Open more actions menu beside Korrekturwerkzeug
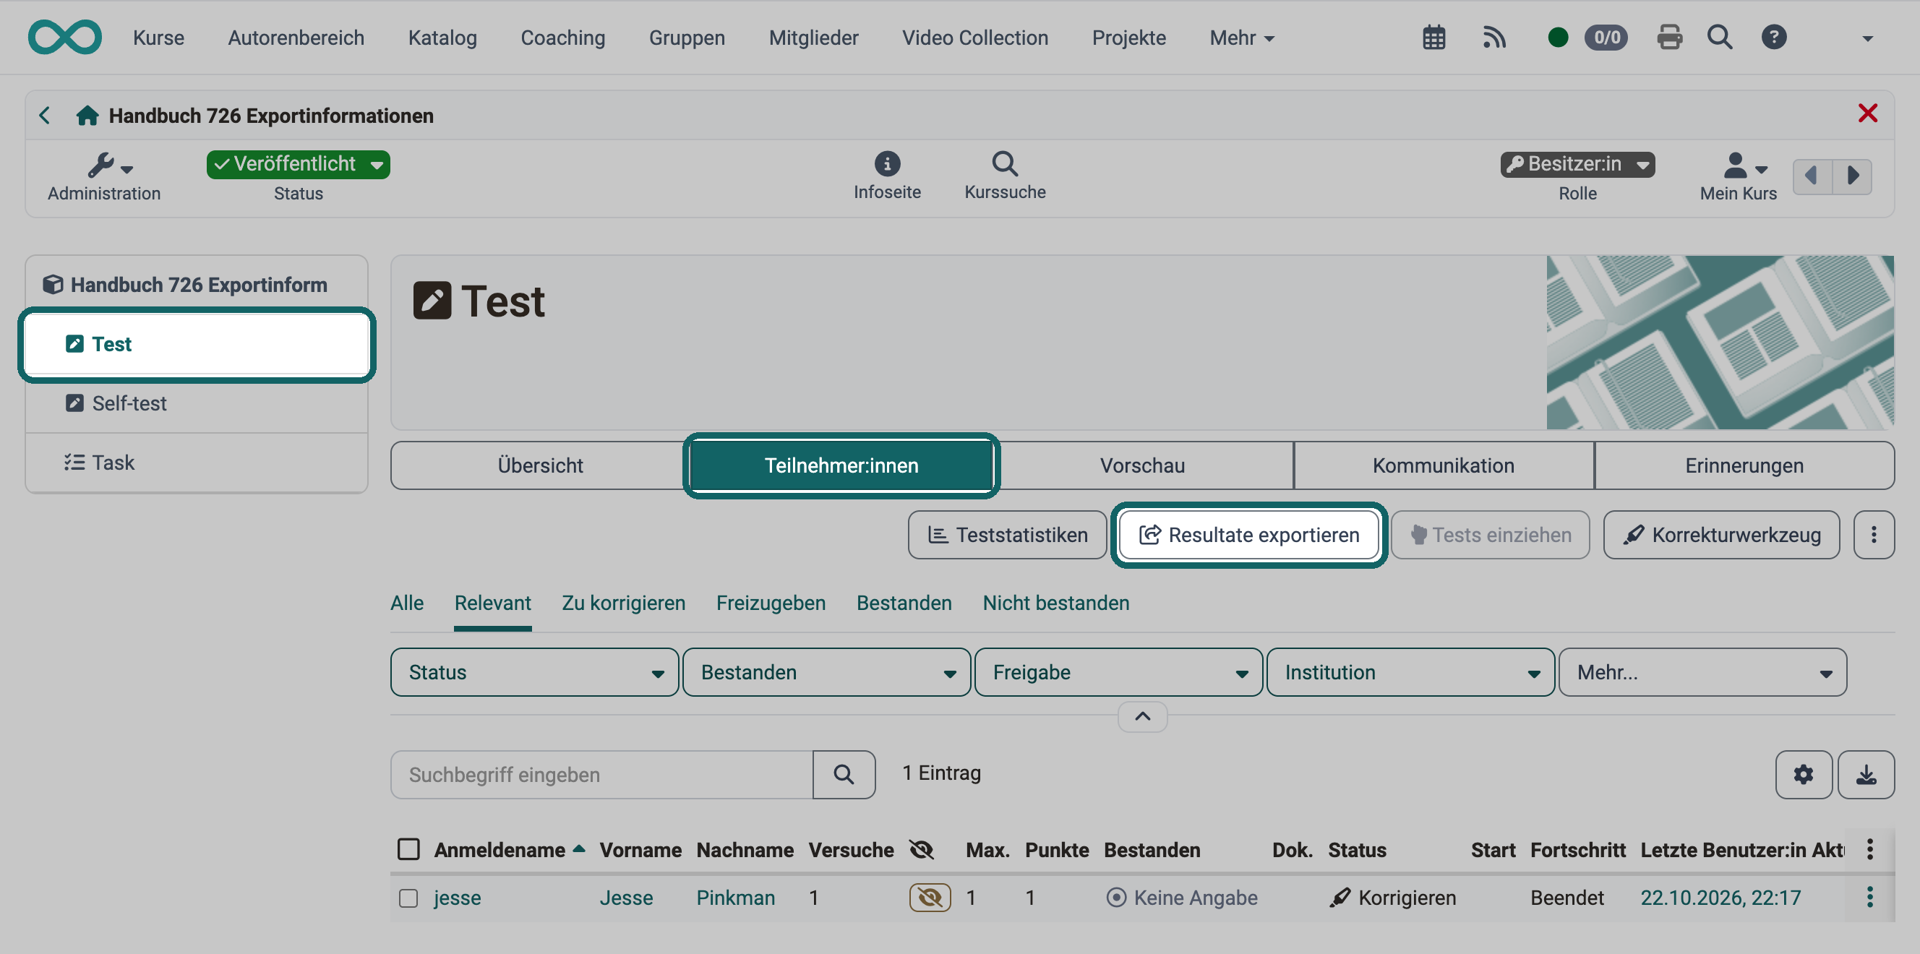Screen dimensions: 1920x954 [1874, 534]
